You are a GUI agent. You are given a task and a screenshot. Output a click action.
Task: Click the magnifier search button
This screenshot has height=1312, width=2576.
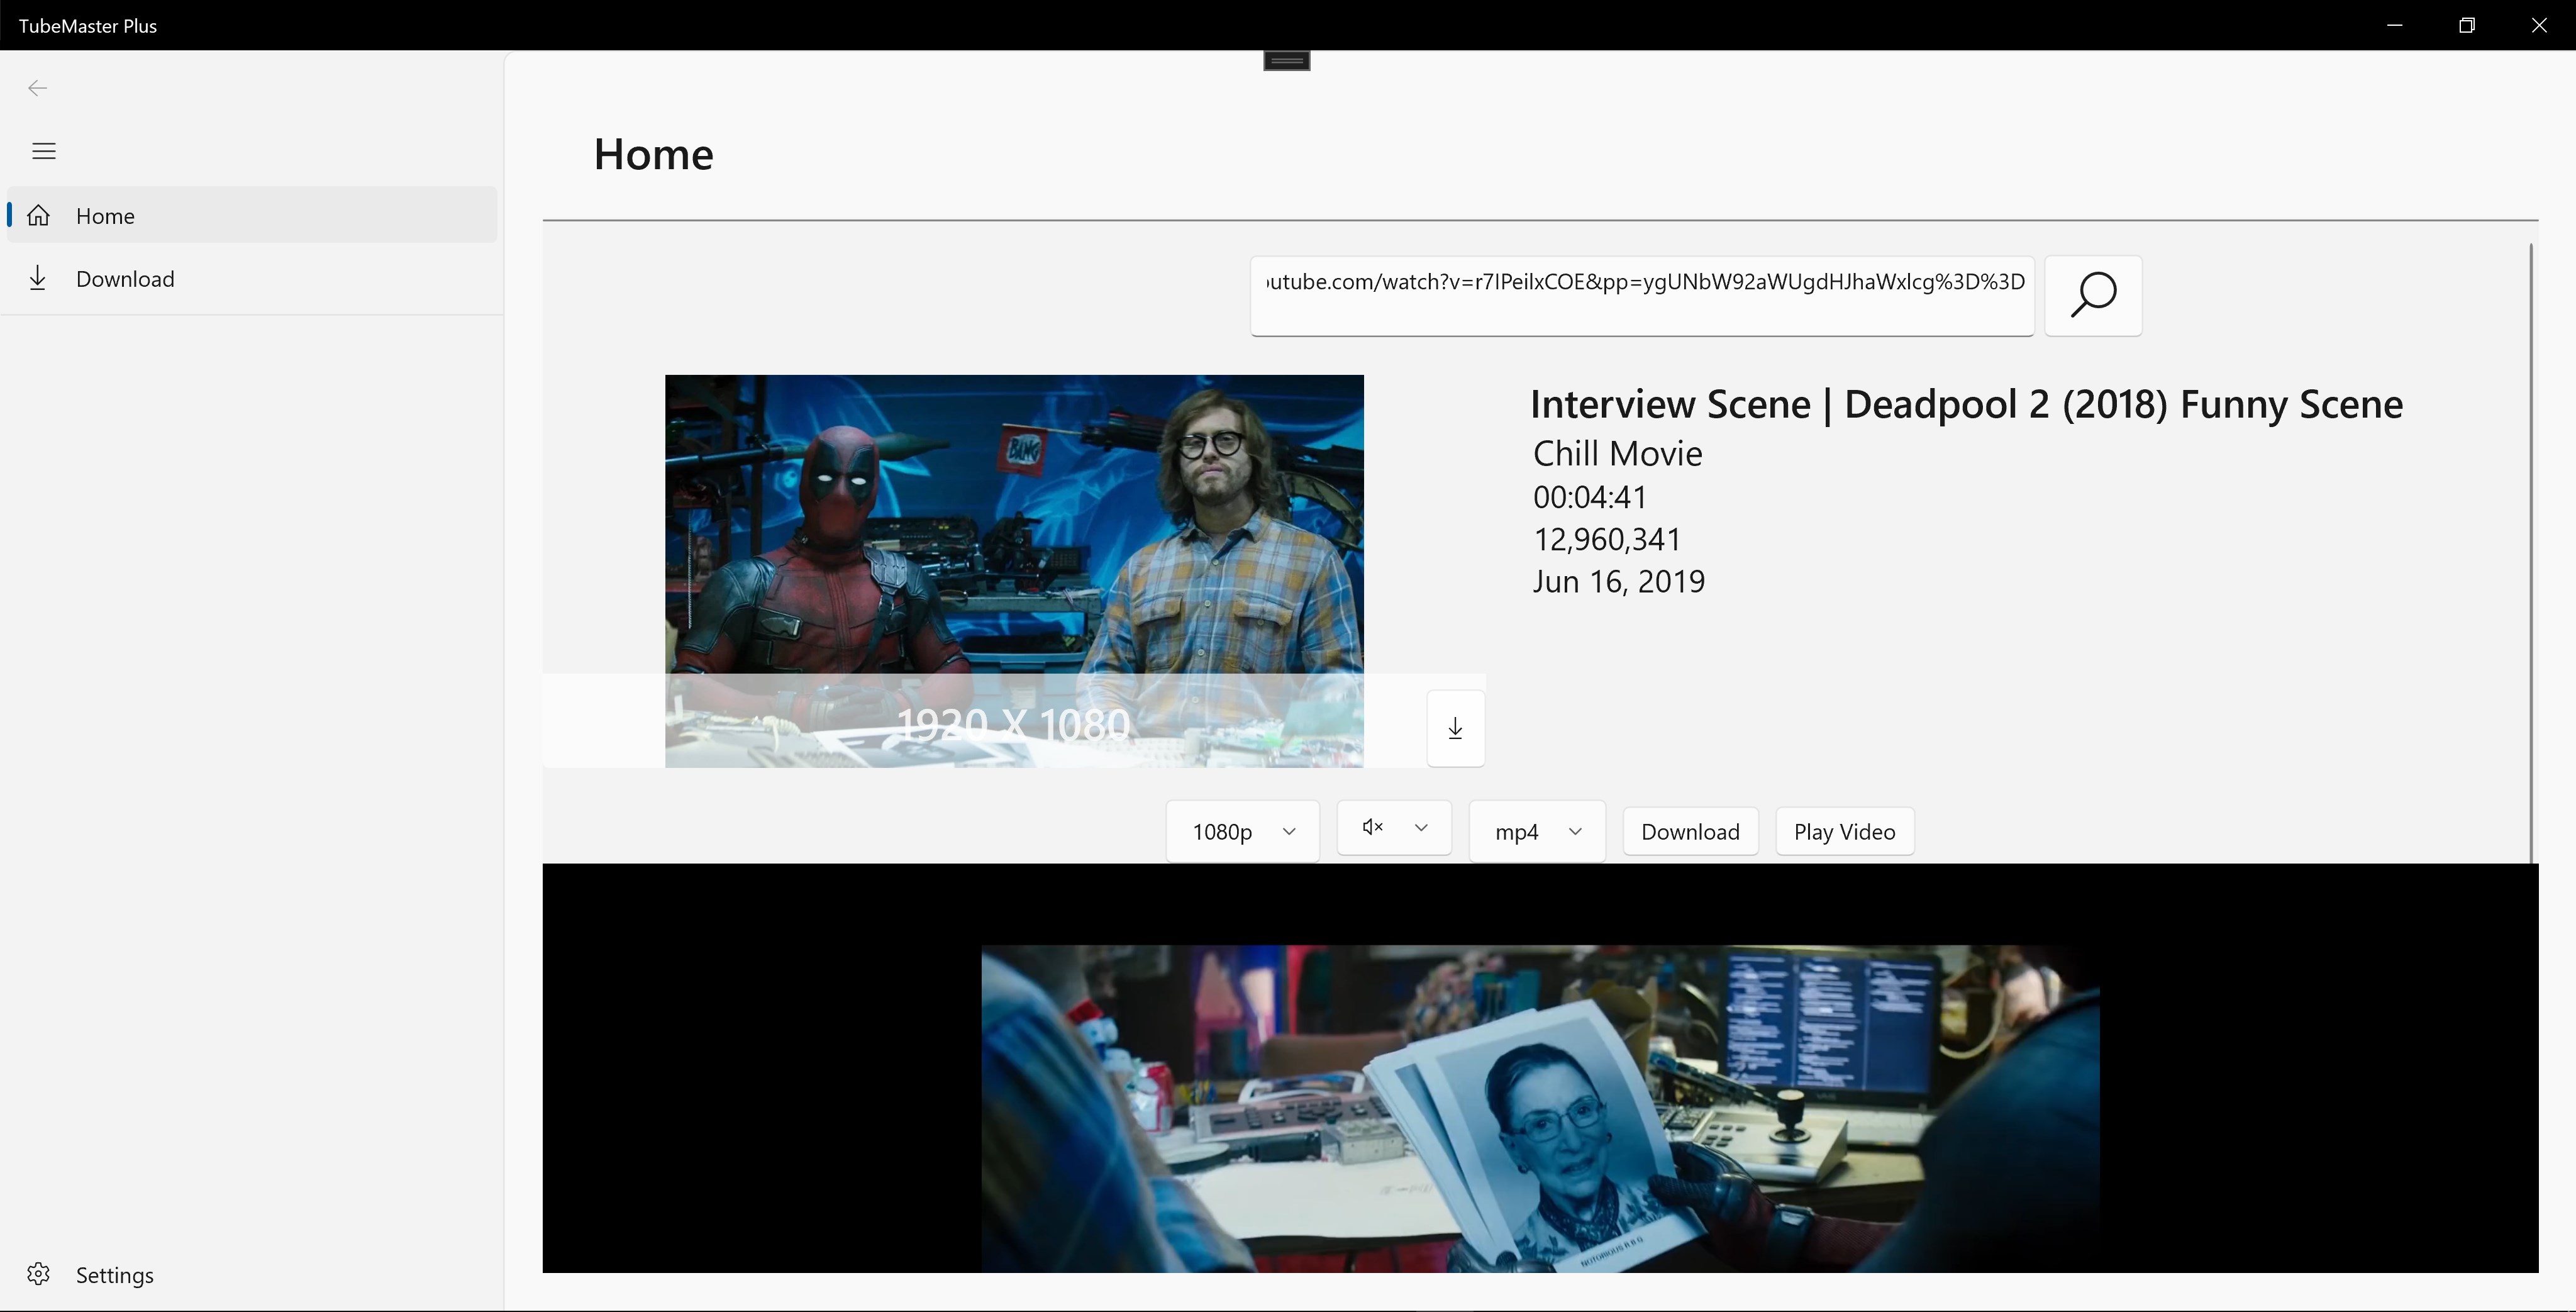pos(2093,296)
